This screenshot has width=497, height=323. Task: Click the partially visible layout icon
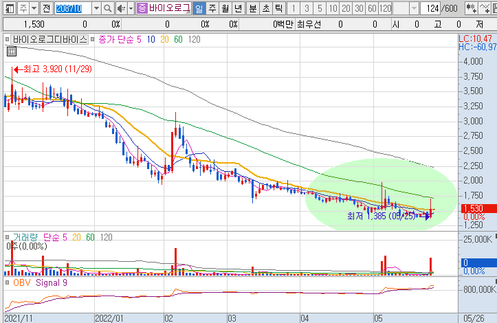tap(494, 8)
